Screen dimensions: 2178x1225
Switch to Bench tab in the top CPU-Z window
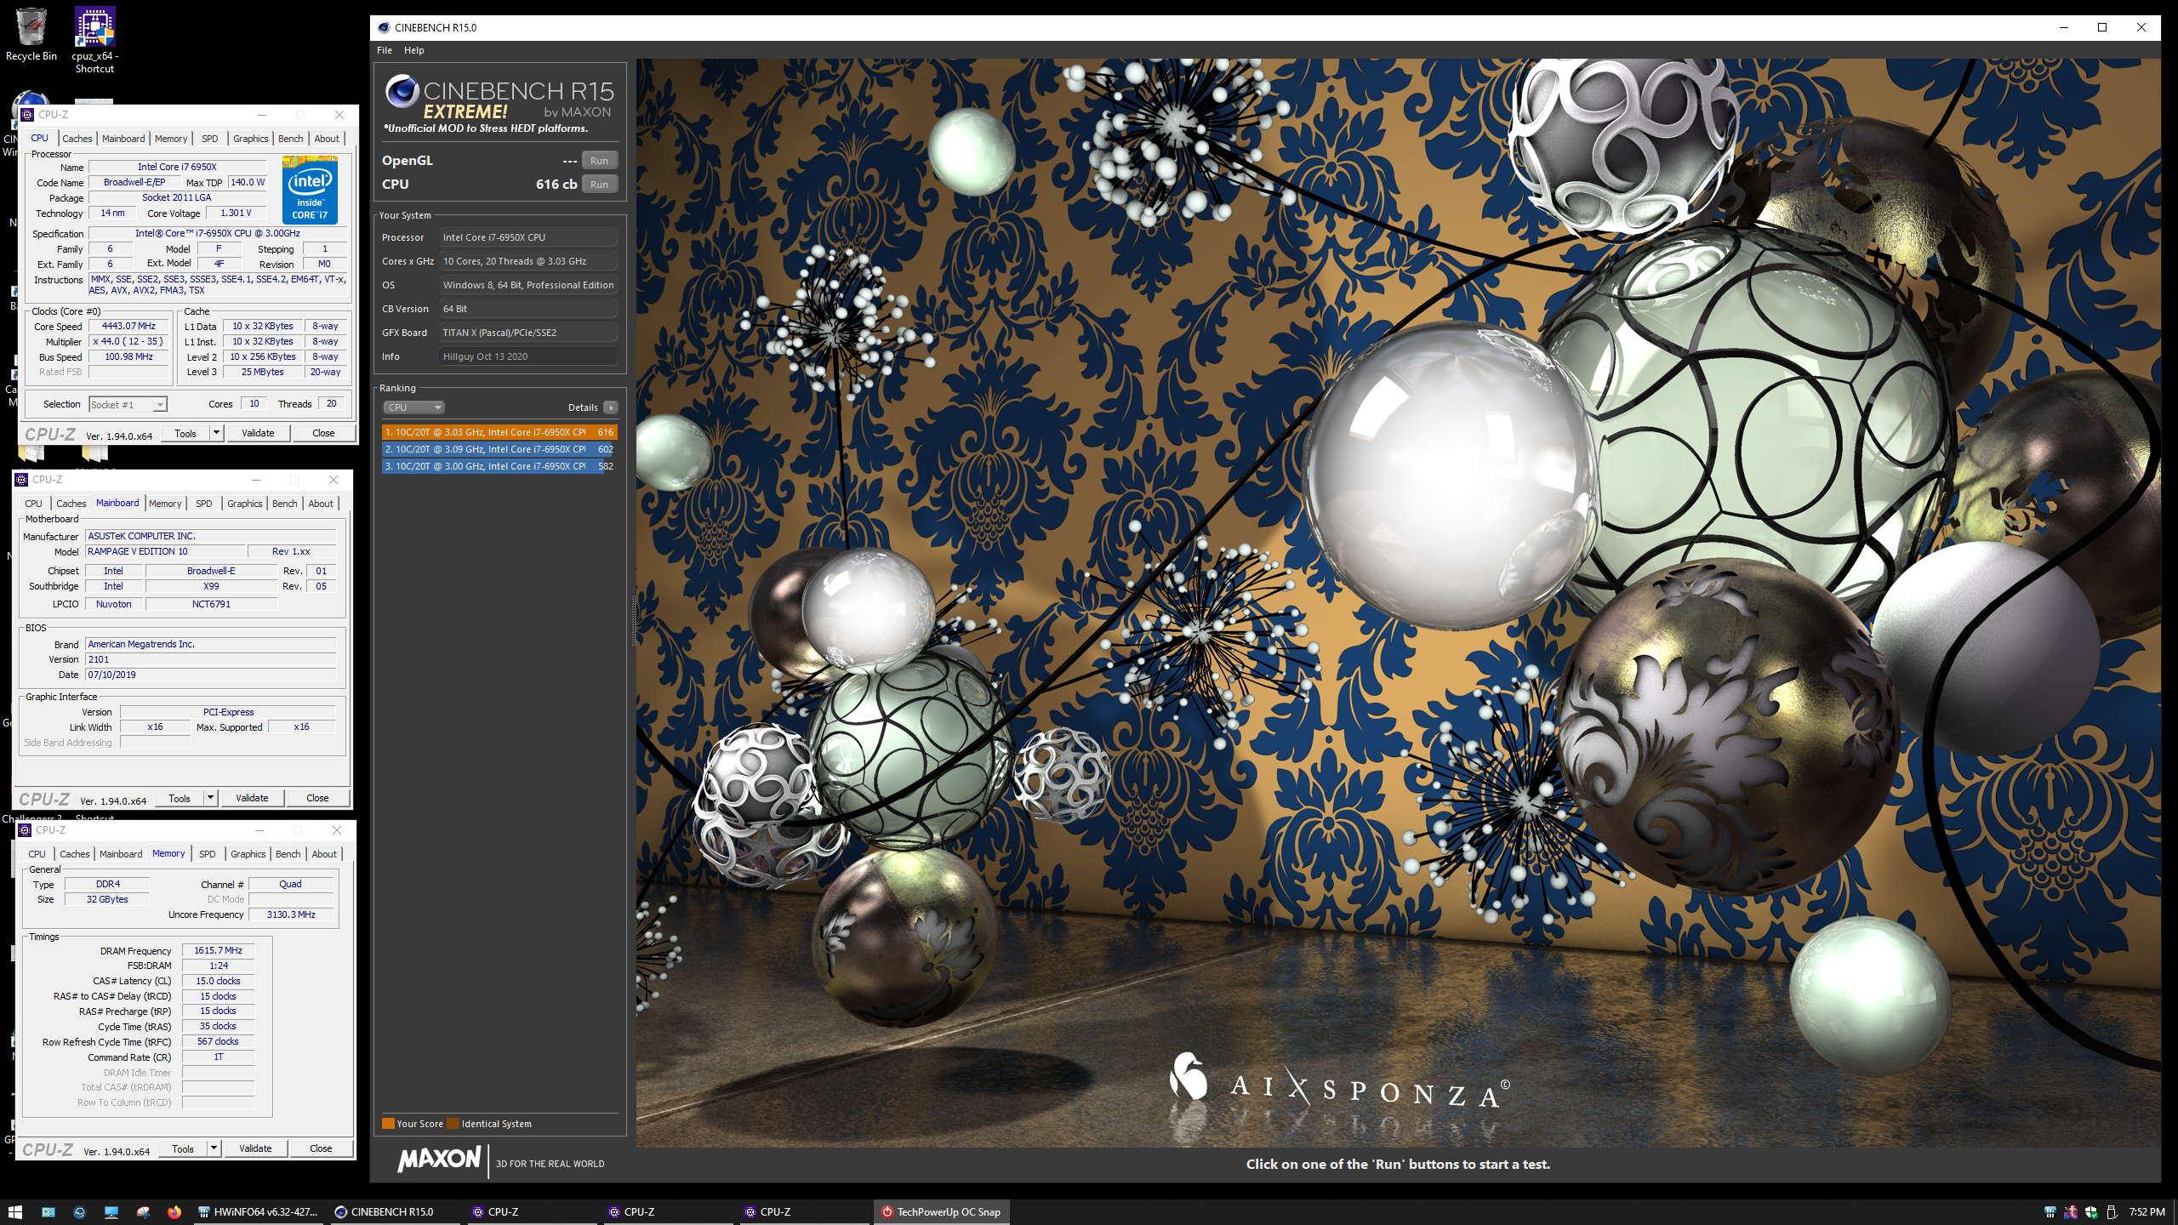(x=290, y=139)
